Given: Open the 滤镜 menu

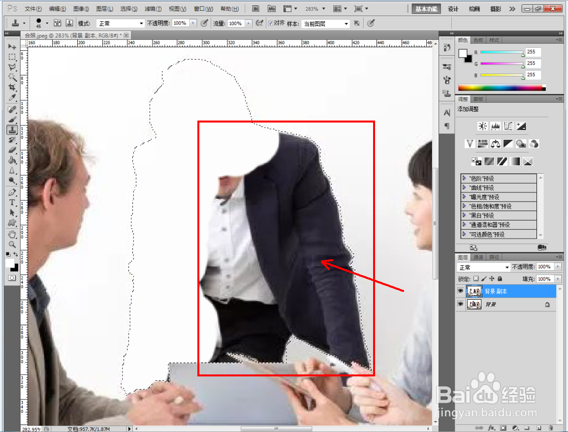Looking at the screenshot, I should click(x=153, y=9).
